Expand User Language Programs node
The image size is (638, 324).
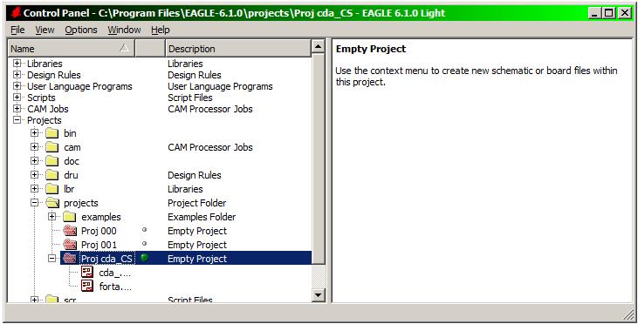coord(17,86)
